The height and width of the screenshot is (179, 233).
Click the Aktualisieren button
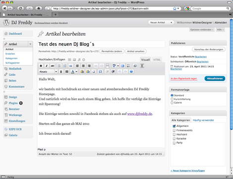(215, 78)
